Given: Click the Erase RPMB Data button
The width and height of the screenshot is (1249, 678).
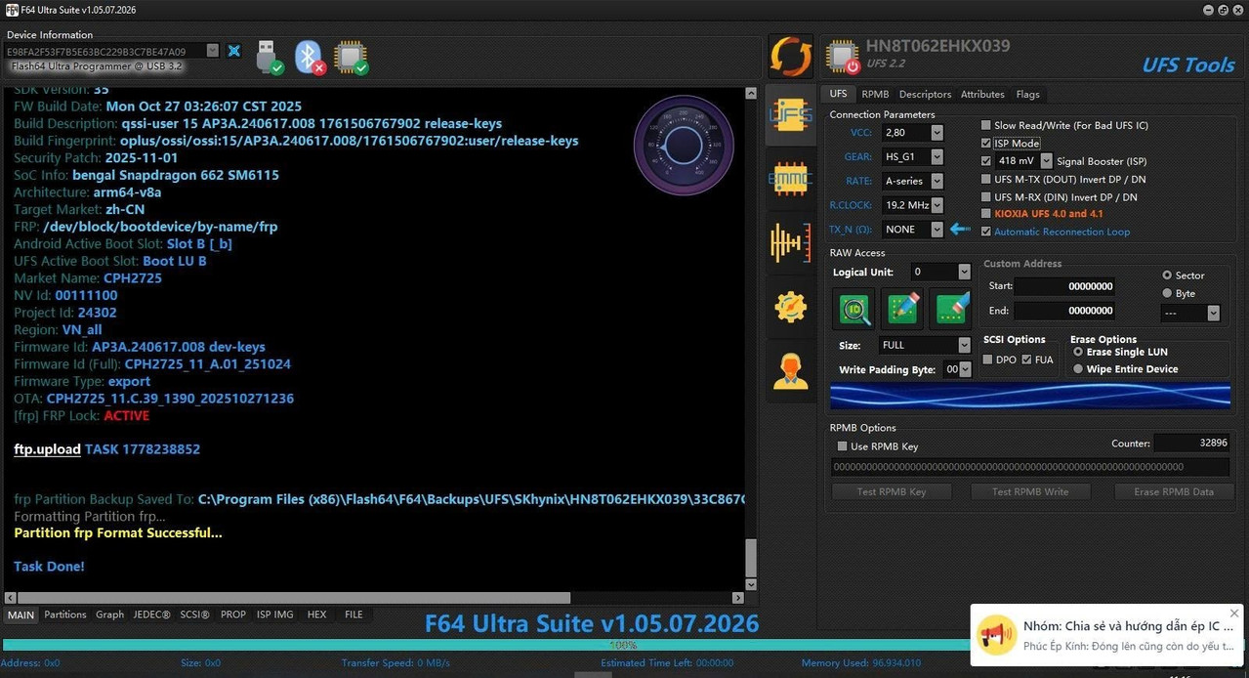Looking at the screenshot, I should coord(1174,491).
